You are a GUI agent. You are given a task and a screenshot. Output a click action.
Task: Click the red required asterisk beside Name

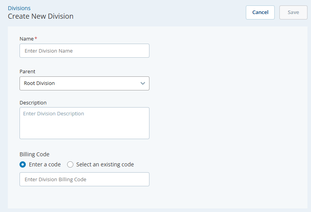[36, 38]
